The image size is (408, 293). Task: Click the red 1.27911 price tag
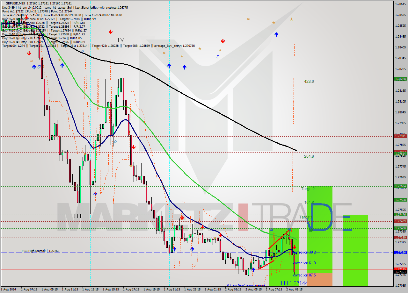point(400,136)
